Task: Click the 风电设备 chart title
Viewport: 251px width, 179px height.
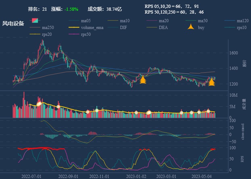Action: click(x=13, y=24)
